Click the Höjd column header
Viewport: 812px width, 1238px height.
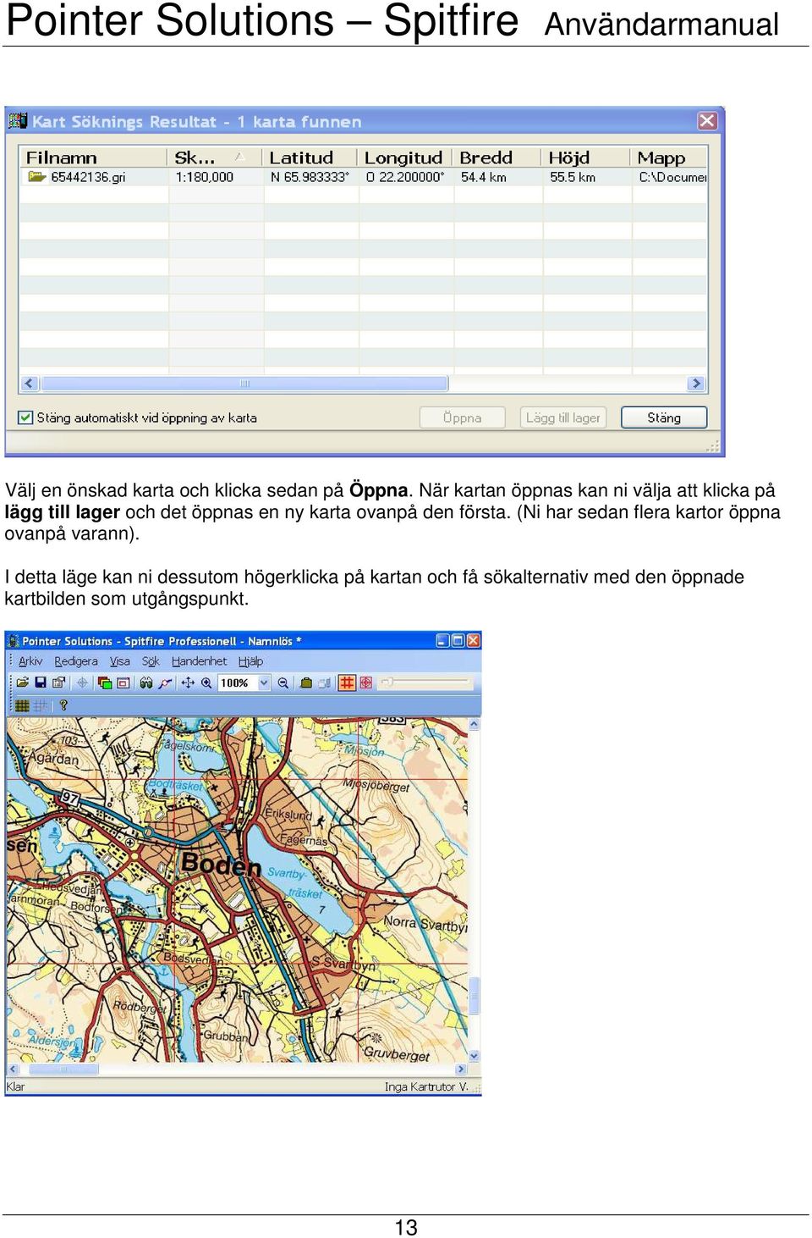click(586, 158)
